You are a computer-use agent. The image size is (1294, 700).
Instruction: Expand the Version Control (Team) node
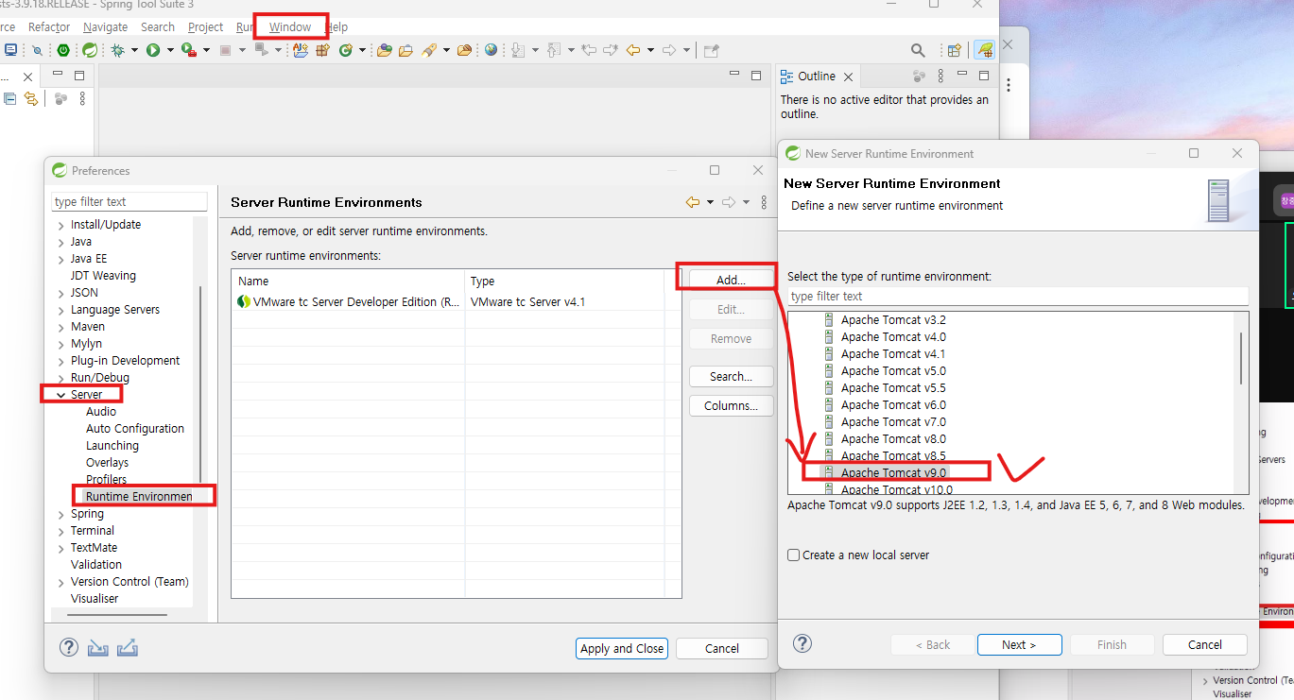click(x=61, y=582)
